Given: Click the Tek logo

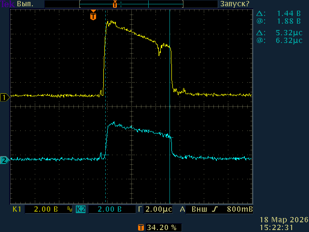Looking at the screenshot, I should 7,4.
